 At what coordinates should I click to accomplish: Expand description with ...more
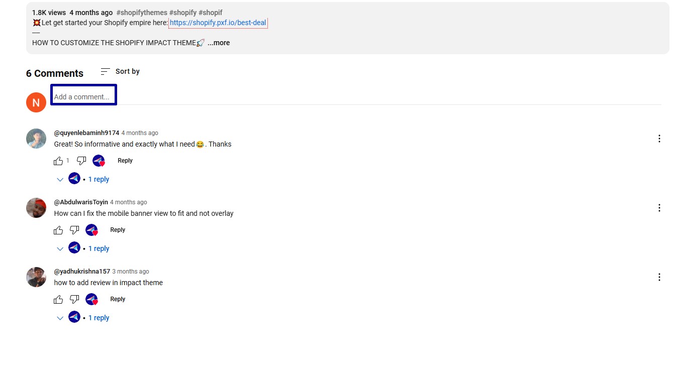tap(219, 43)
